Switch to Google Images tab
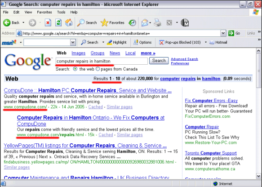Screen dimensions: 262x187 pyautogui.click(x=78, y=53)
